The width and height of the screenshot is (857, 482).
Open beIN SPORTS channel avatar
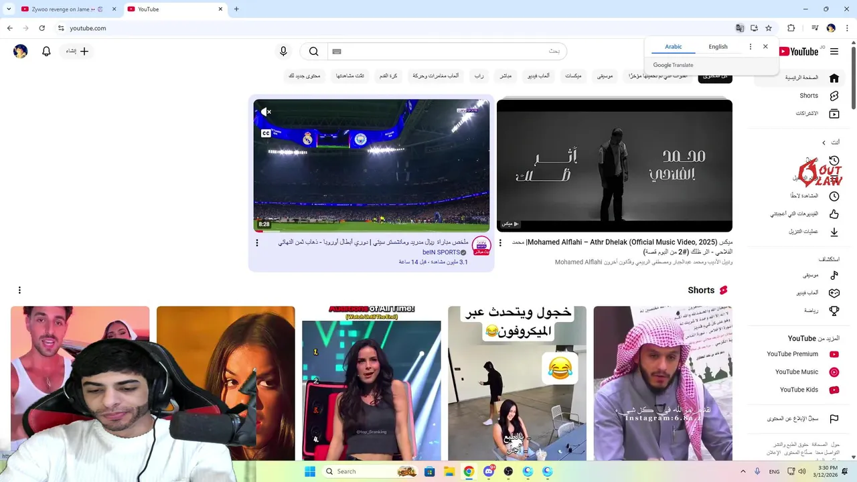pos(481,246)
